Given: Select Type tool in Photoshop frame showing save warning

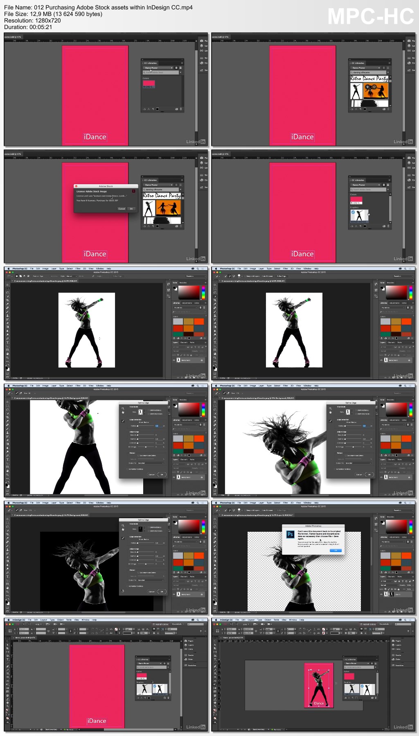Looking at the screenshot, I should (x=215, y=576).
